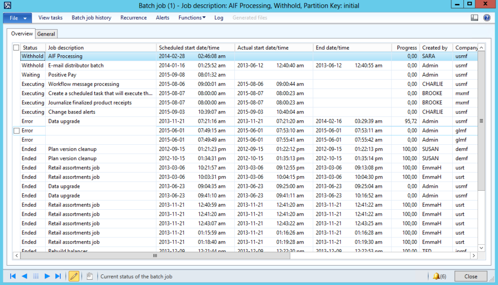Click the horizontal scrollbar thumb

[155, 255]
